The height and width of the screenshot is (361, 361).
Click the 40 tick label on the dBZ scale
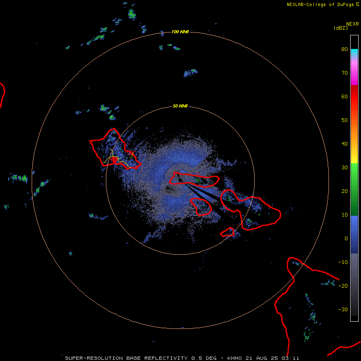(345, 144)
